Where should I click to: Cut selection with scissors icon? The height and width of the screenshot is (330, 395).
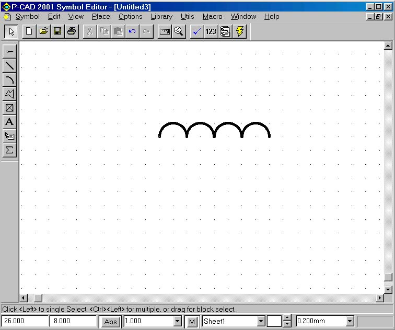click(x=90, y=31)
